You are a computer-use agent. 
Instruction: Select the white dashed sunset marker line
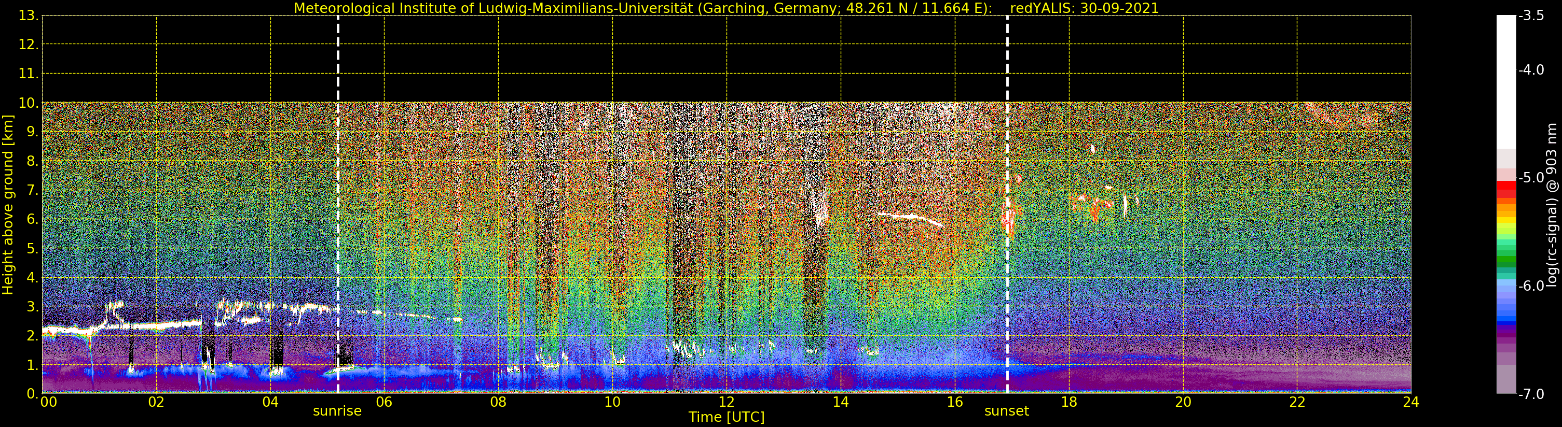pyautogui.click(x=1007, y=204)
